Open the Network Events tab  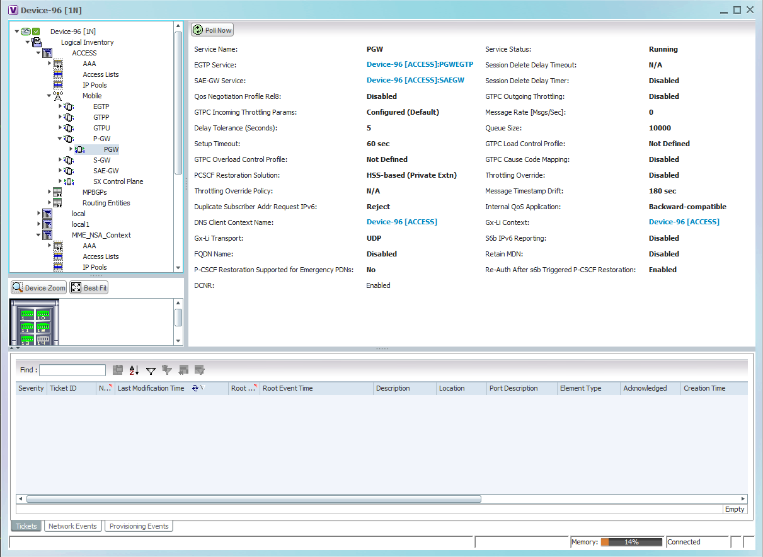(x=72, y=526)
